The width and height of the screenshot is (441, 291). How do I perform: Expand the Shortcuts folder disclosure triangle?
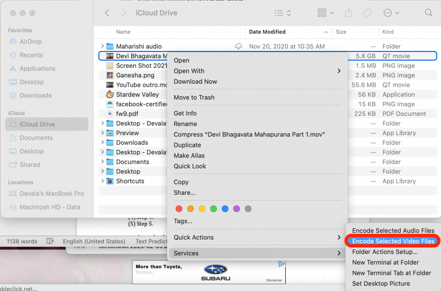pyautogui.click(x=102, y=181)
